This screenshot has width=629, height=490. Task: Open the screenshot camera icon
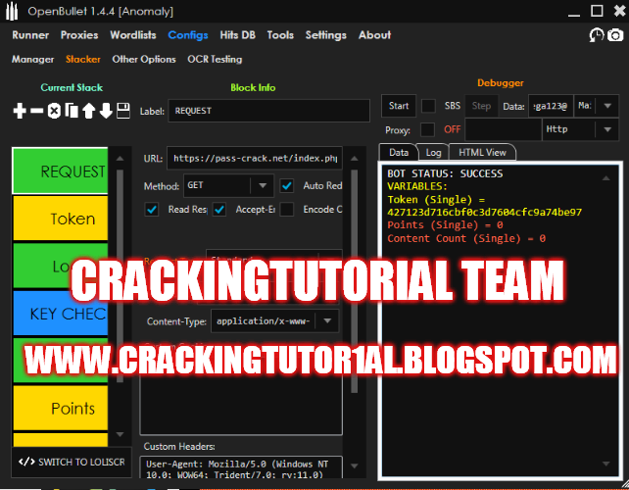click(x=615, y=35)
